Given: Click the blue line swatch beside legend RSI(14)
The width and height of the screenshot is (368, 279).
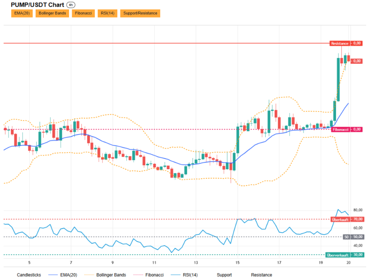Looking at the screenshot, I should [175, 275].
